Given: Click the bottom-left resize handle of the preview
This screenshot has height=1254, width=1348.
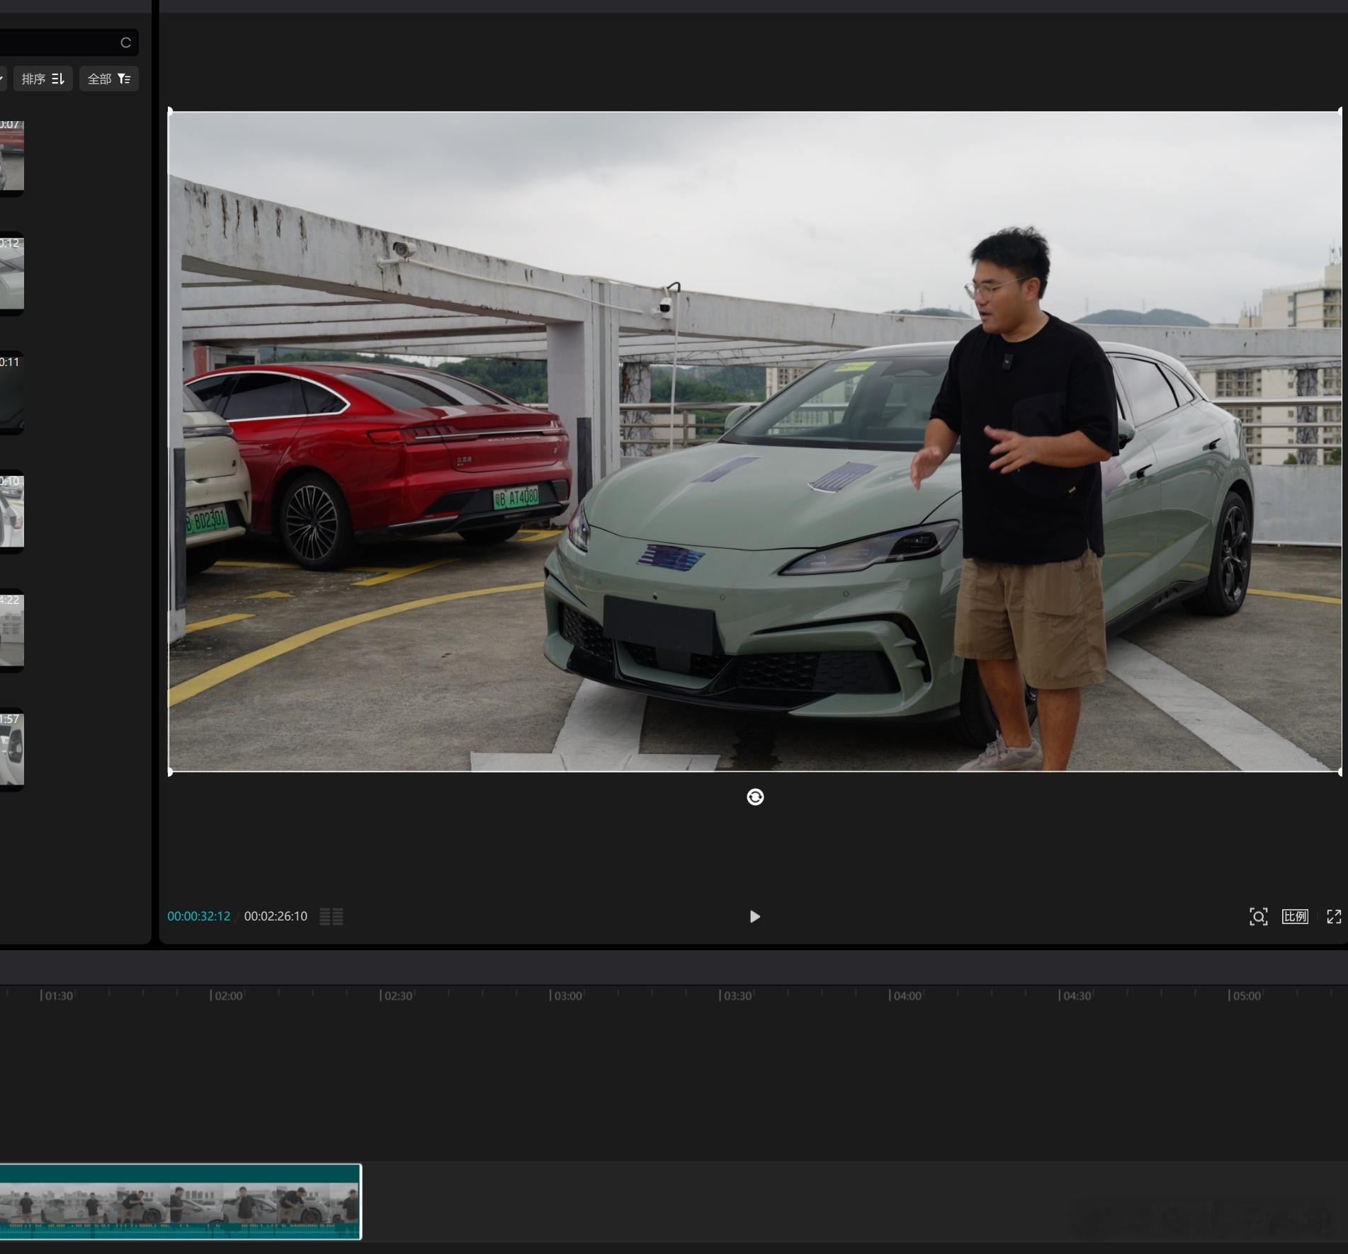Looking at the screenshot, I should coord(170,772).
